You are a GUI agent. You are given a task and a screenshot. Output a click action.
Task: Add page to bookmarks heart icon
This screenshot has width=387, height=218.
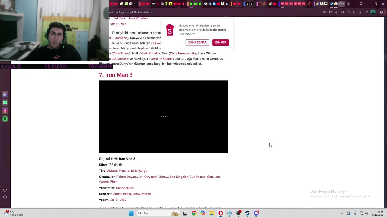[355, 12]
